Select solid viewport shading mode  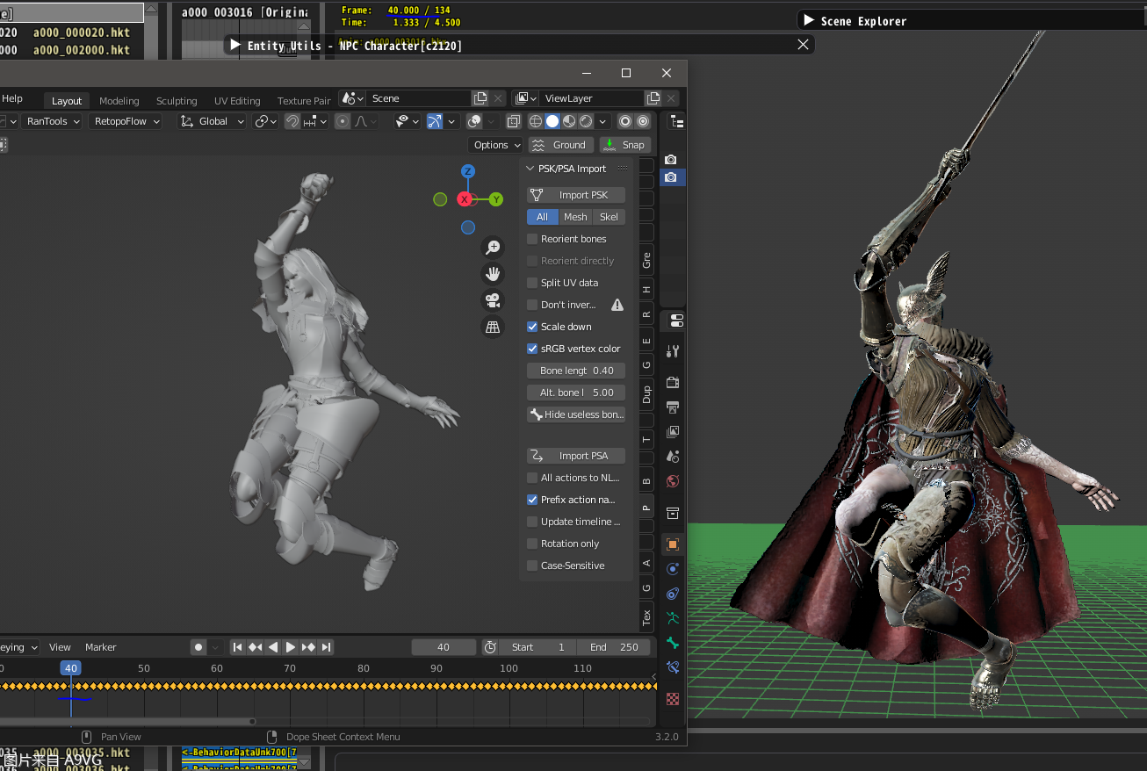pos(552,121)
